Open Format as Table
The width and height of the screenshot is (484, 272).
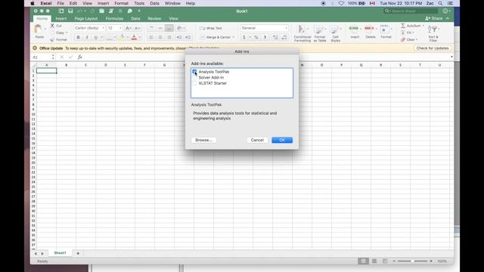[x=320, y=33]
